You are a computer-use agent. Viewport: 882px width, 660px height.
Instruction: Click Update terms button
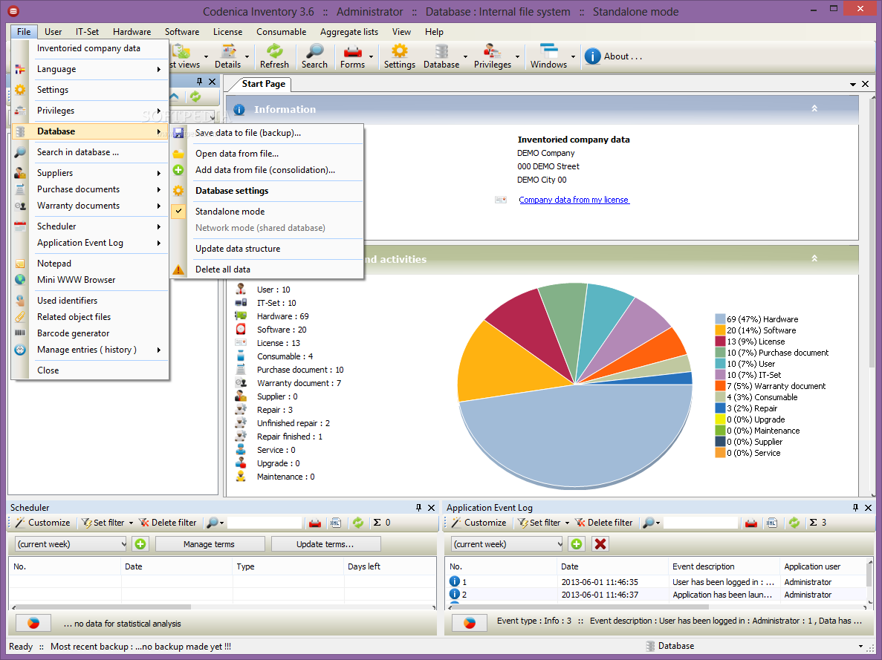[325, 543]
